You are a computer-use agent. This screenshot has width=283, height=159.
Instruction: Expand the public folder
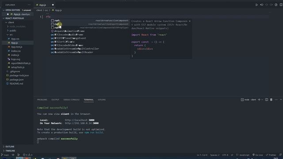[x=17, y=30]
